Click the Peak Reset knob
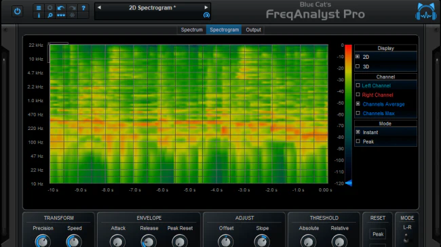Screen dimensions: 441x247 pos(180,242)
